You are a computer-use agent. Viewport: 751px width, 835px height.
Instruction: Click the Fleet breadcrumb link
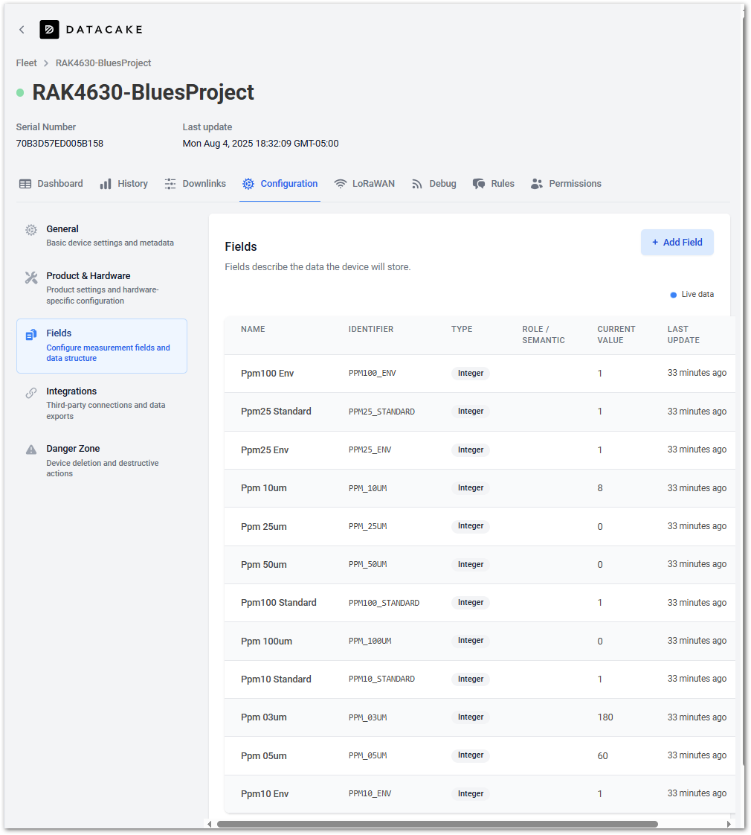[x=26, y=63]
